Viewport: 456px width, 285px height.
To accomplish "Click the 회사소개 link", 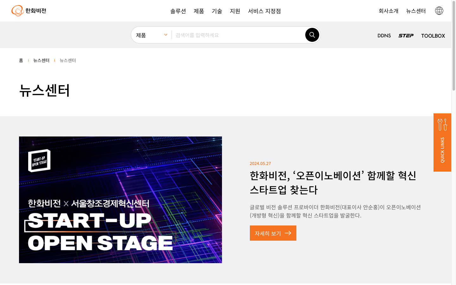I will 389,11.
